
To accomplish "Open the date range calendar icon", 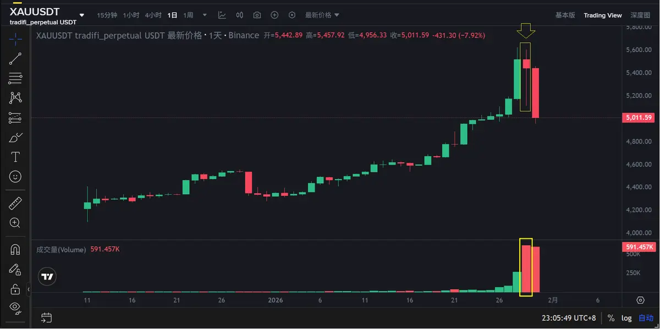I will (x=47, y=317).
